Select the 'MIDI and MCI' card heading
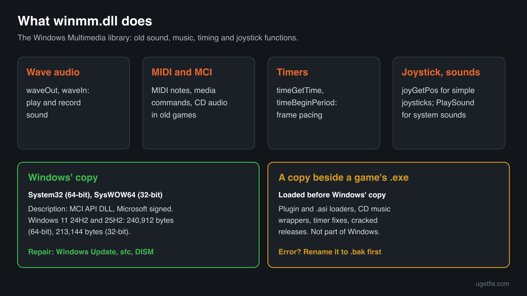Image resolution: width=527 pixels, height=296 pixels. (x=182, y=72)
